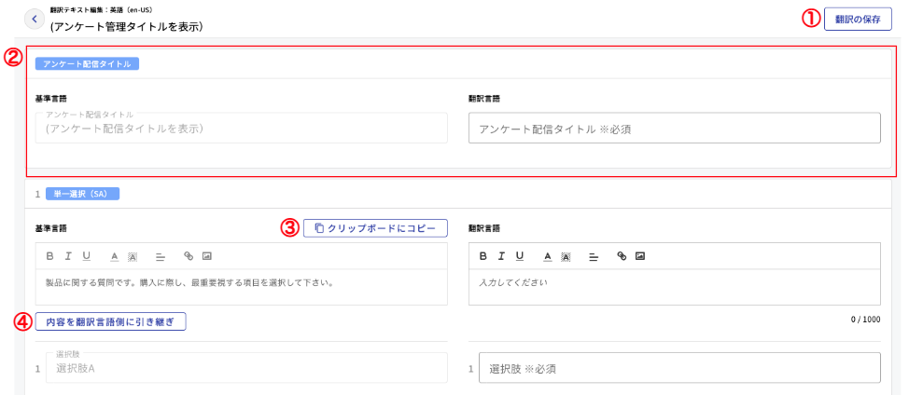The width and height of the screenshot is (909, 395).
Task: Click 内容を翻訳言語側に引き継ぎ button
Action: [x=111, y=321]
